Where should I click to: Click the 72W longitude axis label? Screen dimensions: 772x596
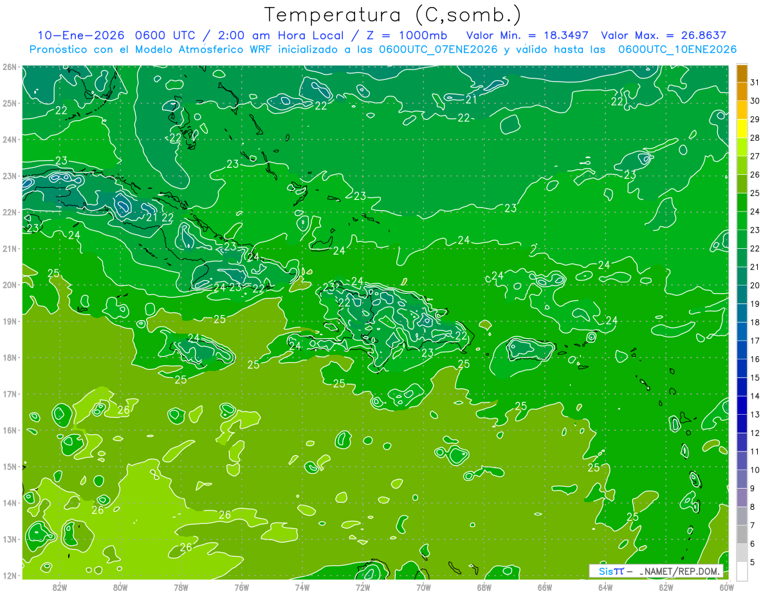coord(363,587)
